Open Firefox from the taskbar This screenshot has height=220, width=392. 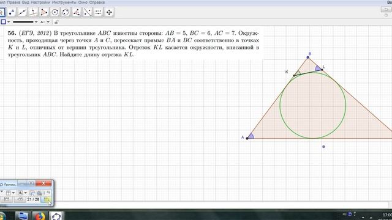coord(40,216)
